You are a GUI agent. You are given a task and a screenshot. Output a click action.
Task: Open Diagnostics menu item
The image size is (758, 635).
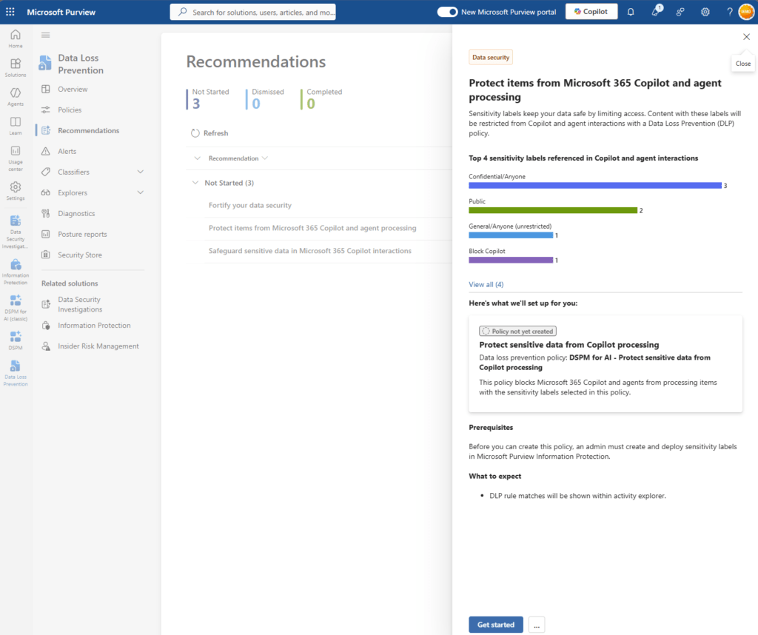pyautogui.click(x=76, y=214)
